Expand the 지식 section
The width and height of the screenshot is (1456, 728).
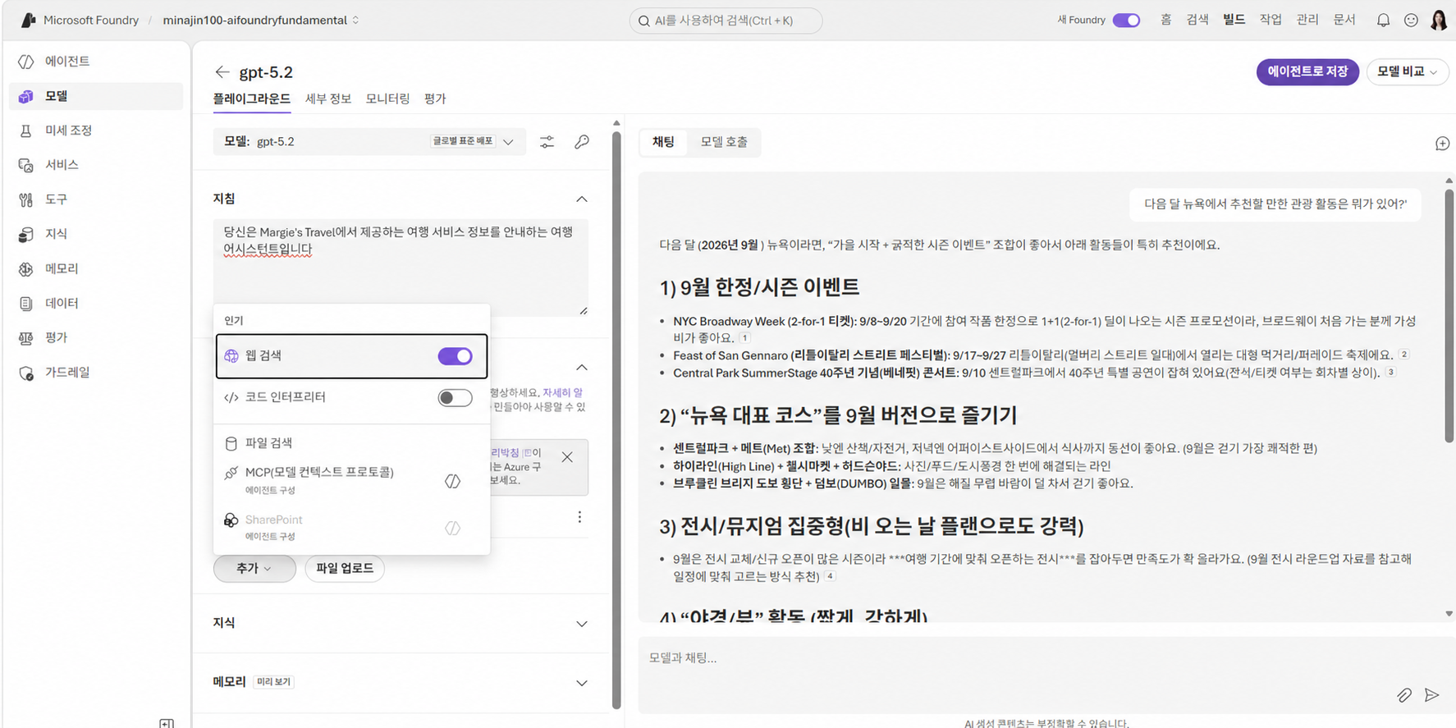point(582,624)
